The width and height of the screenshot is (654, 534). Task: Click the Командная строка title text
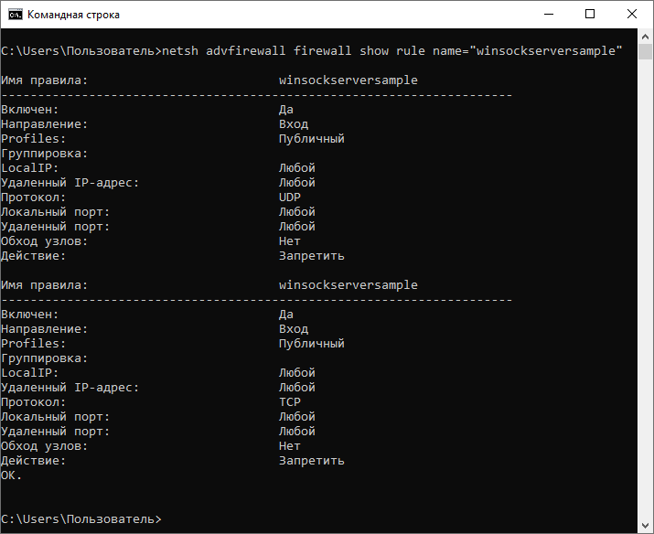coord(73,15)
